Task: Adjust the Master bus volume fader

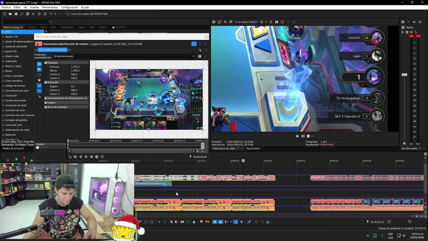Action: [404, 75]
